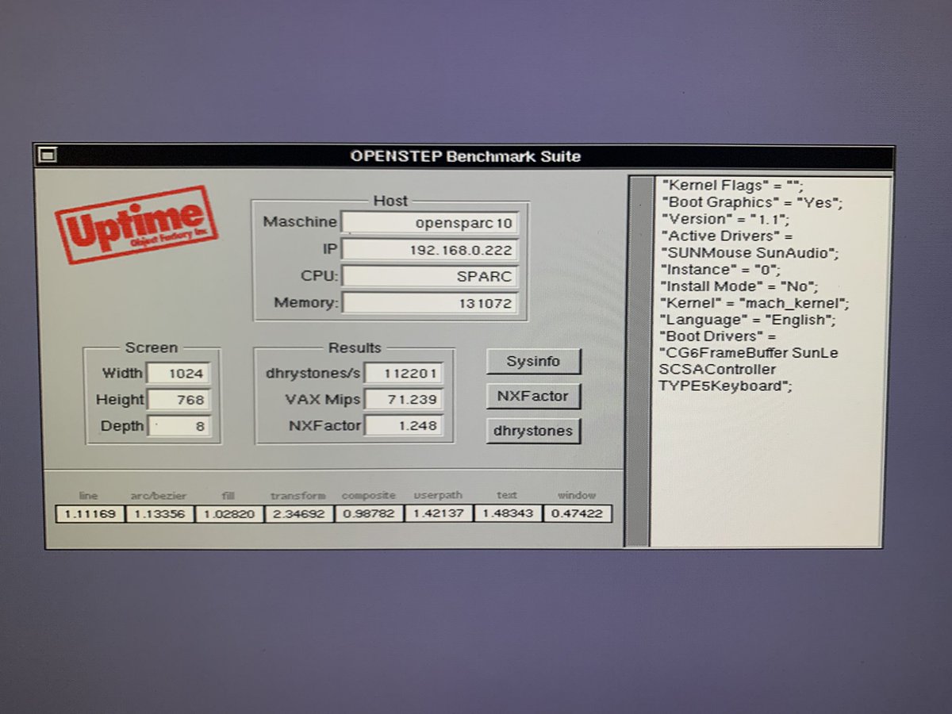Click the window menu icon in title bar
952x714 pixels.
[47, 155]
